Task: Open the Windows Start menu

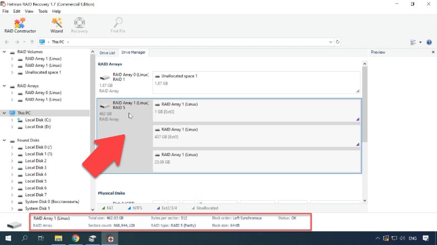Action: click(8, 238)
